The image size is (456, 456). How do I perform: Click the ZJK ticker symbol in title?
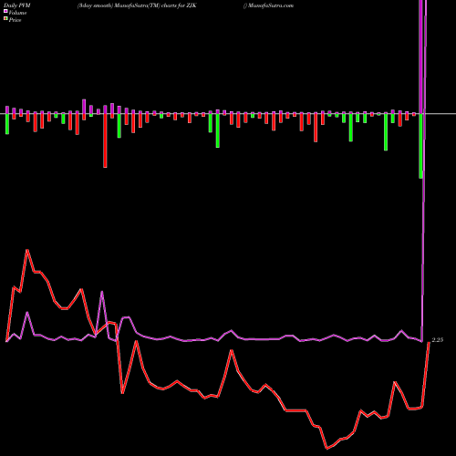coord(192,5)
